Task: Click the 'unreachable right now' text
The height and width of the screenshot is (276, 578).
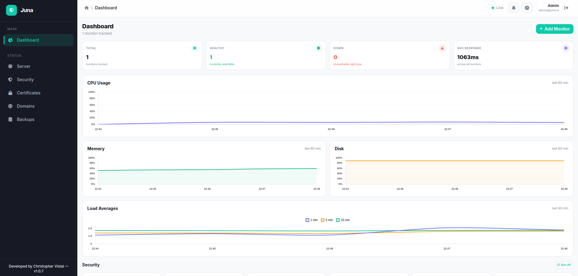Action: coord(347,64)
